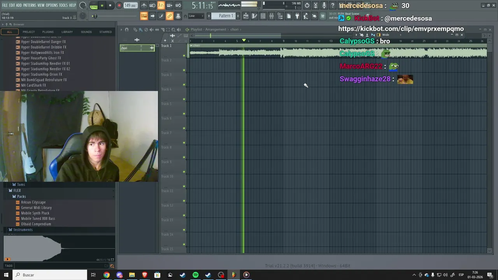Switch to the STARRED browser tab
This screenshot has width=498, height=280.
[105, 32]
